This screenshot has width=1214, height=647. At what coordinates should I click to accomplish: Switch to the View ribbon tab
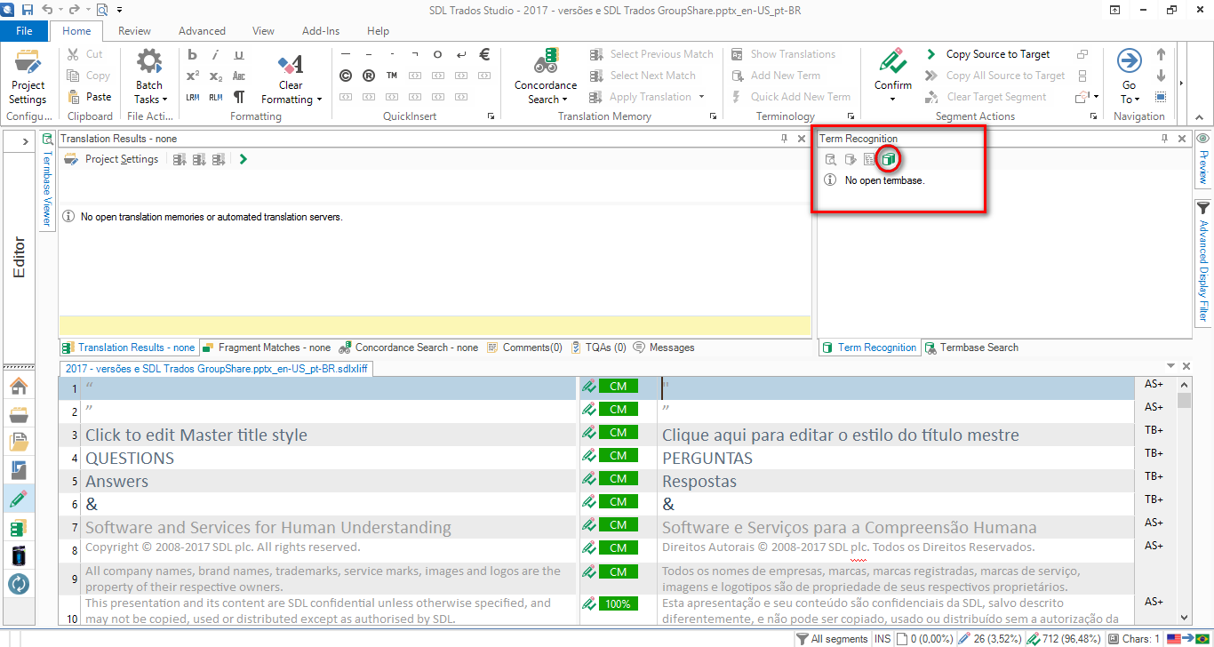263,31
